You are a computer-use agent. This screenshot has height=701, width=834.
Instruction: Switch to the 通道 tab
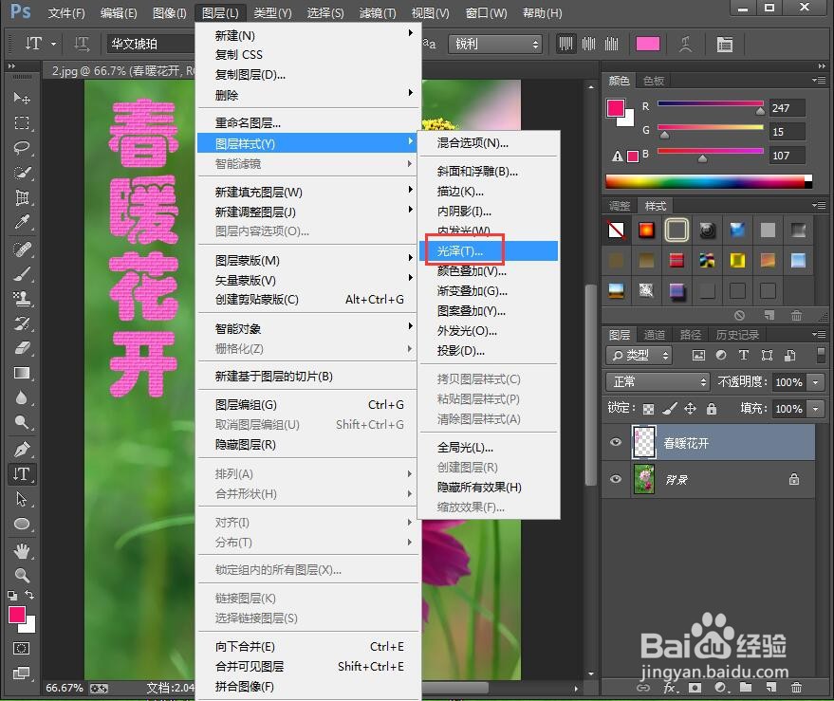click(x=655, y=335)
